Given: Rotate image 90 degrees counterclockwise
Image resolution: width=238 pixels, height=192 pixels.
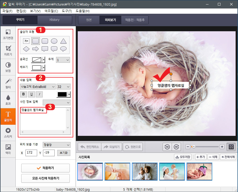Looking at the screenshot, I should 167,147.
